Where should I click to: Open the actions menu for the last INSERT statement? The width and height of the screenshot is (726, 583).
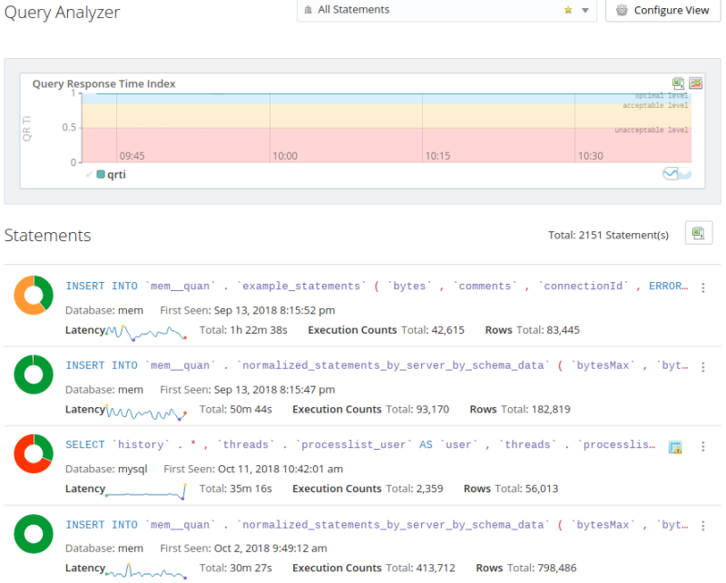coord(703,526)
